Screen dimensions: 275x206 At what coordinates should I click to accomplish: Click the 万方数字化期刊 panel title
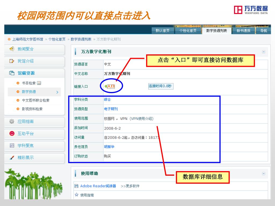pos(96,52)
